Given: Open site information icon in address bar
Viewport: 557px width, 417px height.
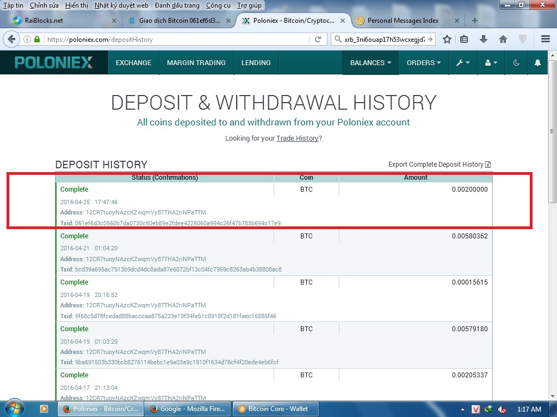Looking at the screenshot, I should pyautogui.click(x=27, y=39).
